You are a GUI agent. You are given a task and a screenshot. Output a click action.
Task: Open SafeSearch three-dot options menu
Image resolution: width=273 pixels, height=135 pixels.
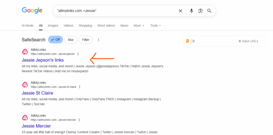(x=99, y=40)
